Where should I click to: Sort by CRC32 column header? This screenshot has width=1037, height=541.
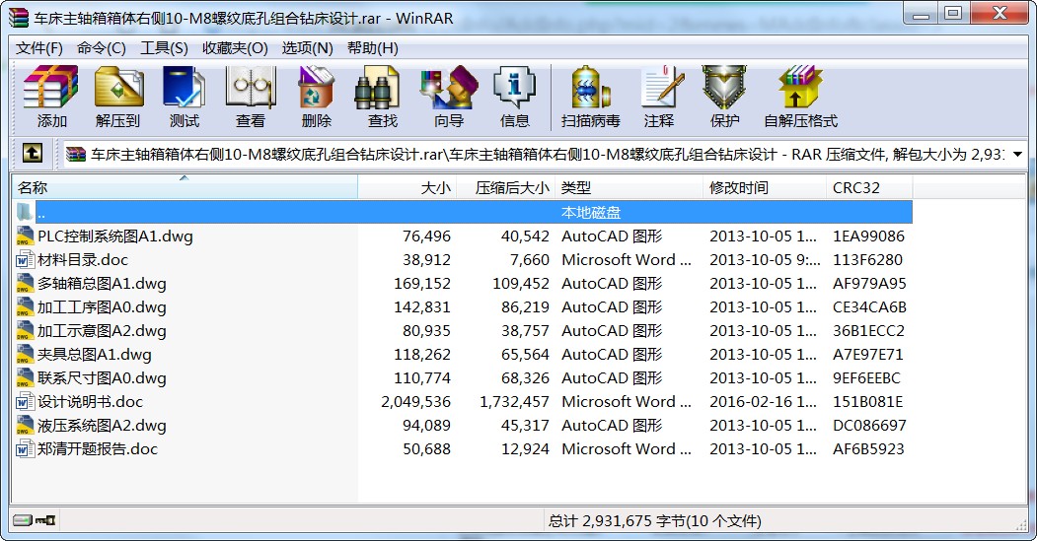869,187
